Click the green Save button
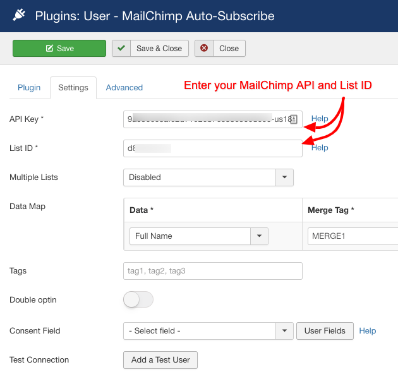Screen dimensions: 398x379 coord(59,48)
